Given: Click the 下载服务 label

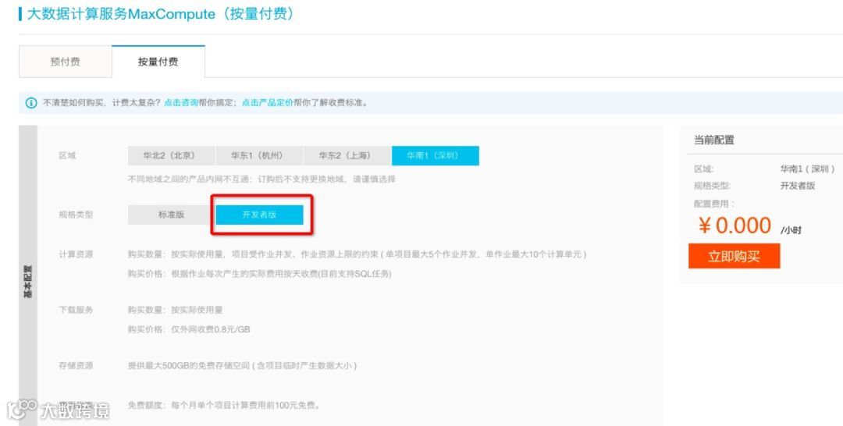Looking at the screenshot, I should pos(76,310).
